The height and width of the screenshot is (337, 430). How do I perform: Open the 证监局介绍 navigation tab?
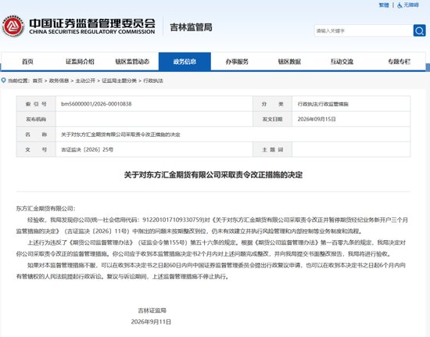80,62
